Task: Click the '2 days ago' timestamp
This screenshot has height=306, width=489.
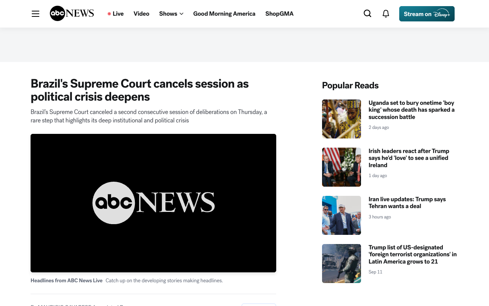Action: tap(379, 127)
